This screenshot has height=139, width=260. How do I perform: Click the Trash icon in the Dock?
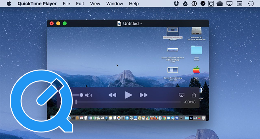tap(203, 118)
